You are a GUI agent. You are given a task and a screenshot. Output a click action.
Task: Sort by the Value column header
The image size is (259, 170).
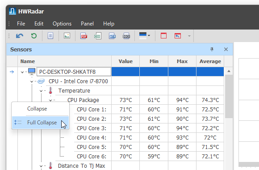pyautogui.click(x=125, y=61)
